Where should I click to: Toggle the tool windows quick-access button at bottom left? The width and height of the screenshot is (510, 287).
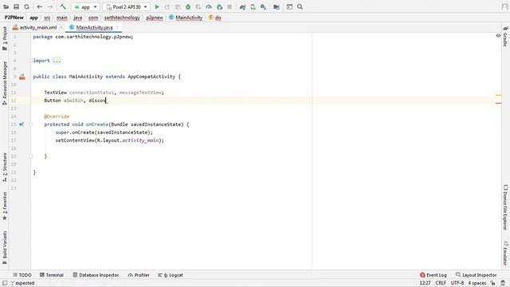(5, 283)
